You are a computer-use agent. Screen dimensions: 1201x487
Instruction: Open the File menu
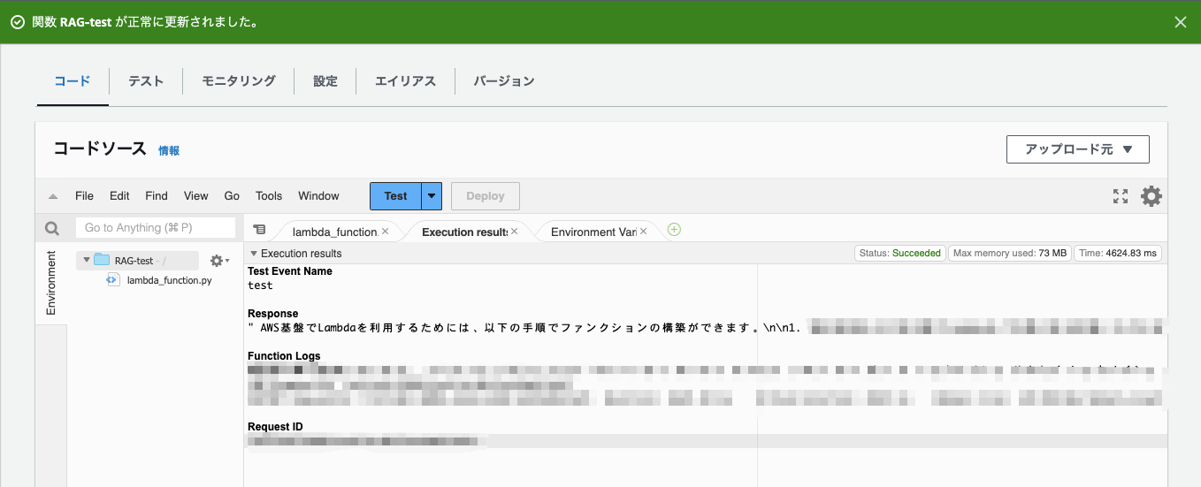[84, 196]
